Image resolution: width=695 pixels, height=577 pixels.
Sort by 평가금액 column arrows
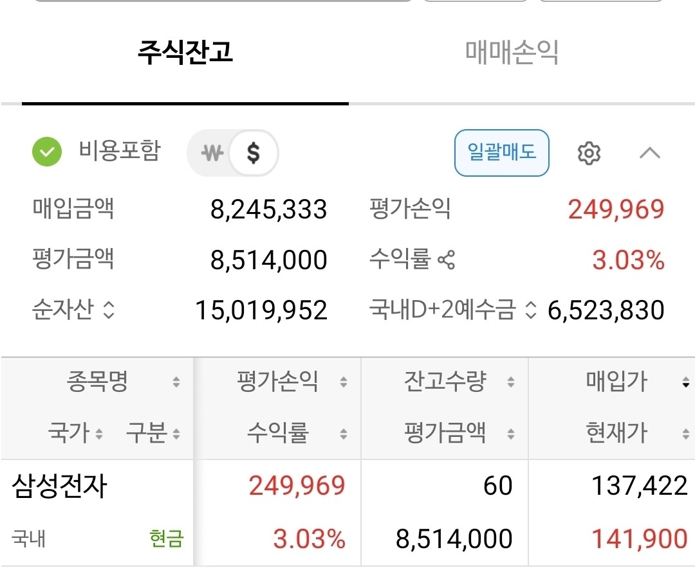click(510, 434)
